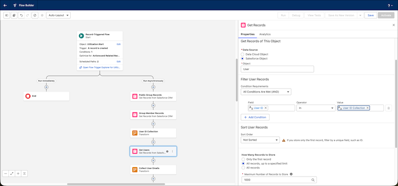Close the Get Records properties panel
The width and height of the screenshot is (398, 186).
pos(394,25)
